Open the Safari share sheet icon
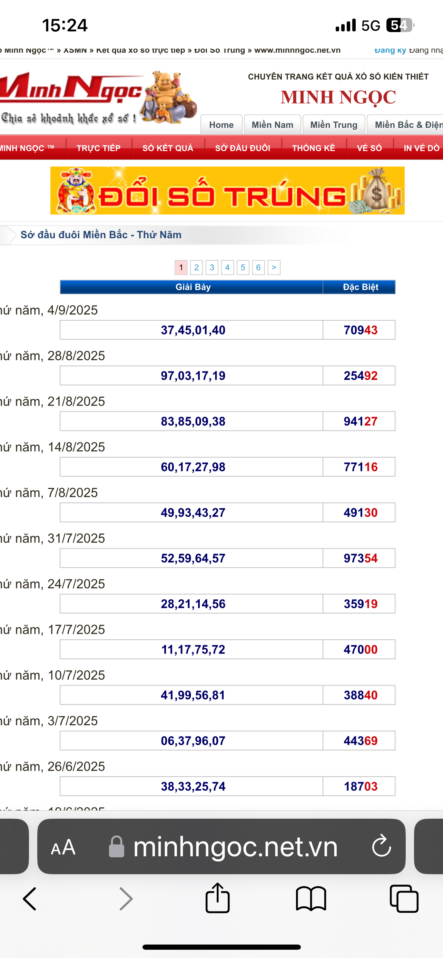 click(x=218, y=898)
